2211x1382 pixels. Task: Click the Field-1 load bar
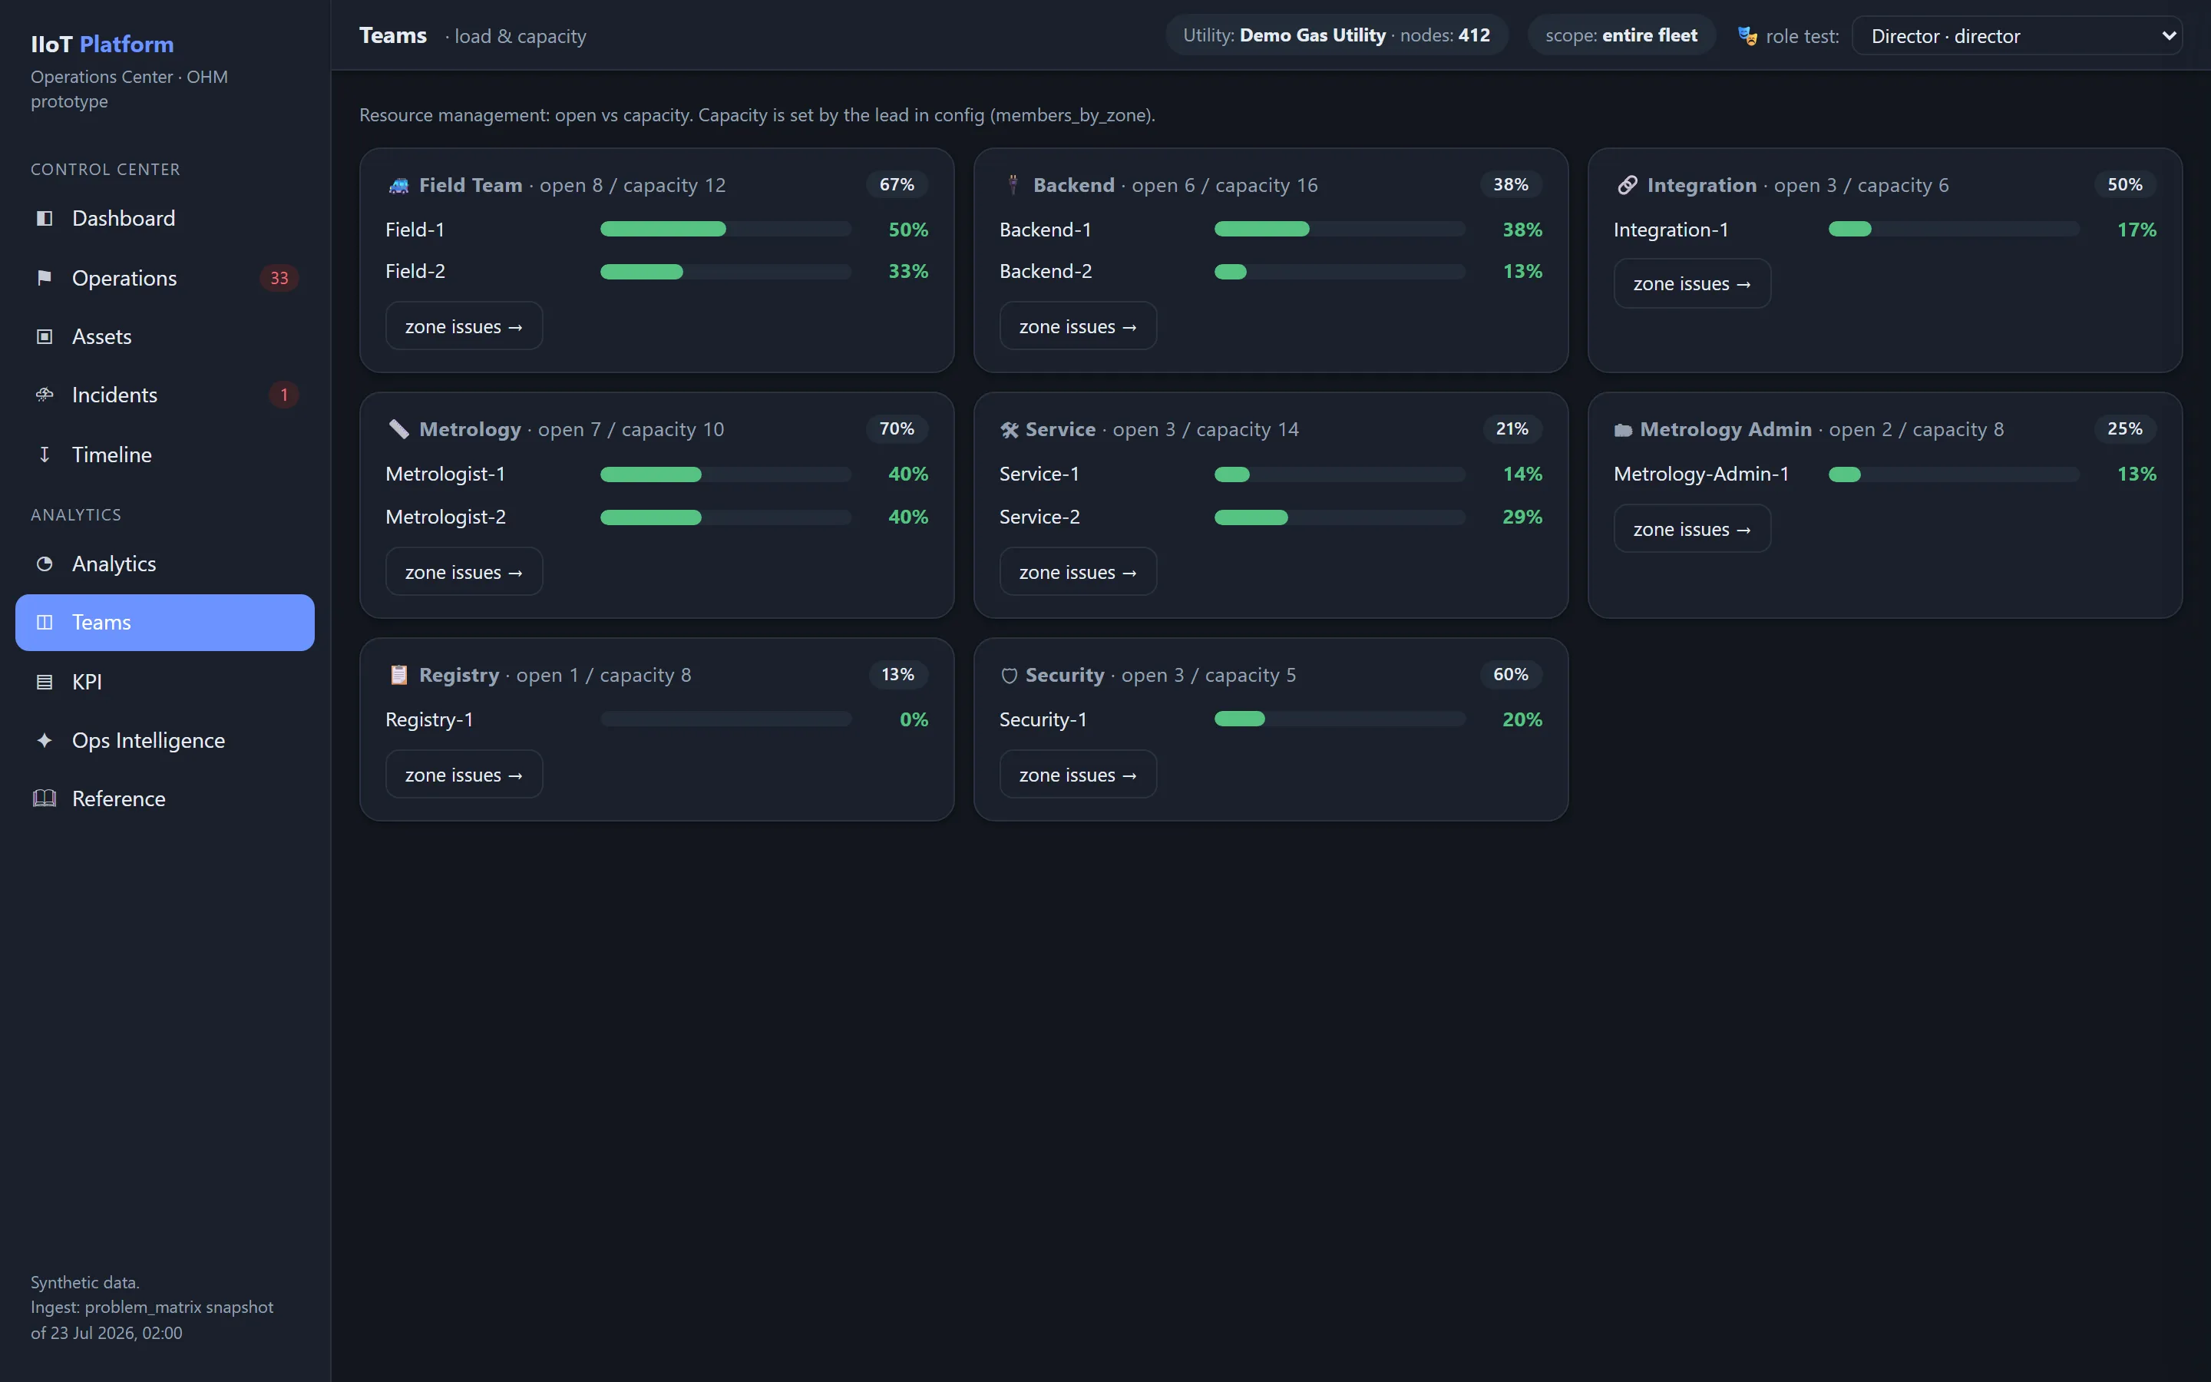pyautogui.click(x=725, y=230)
